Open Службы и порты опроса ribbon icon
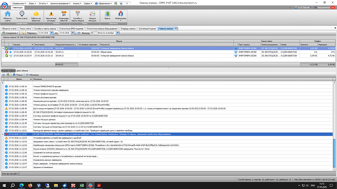The width and height of the screenshot is (337, 189). (78, 16)
